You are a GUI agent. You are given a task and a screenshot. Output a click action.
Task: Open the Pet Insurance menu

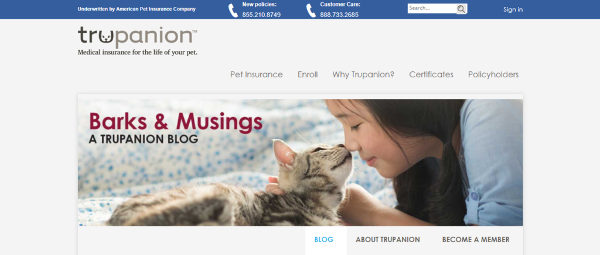point(257,74)
